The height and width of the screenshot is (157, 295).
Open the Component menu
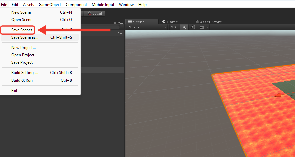click(76, 4)
